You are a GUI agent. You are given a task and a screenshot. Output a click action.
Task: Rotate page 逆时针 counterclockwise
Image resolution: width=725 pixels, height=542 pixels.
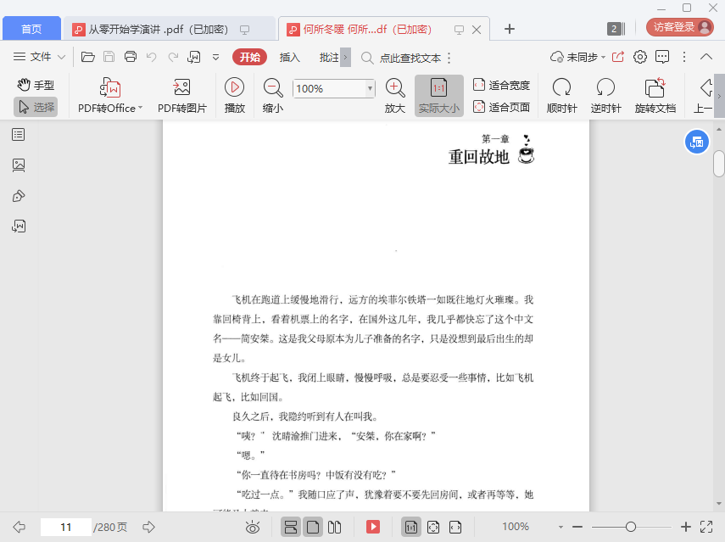tap(605, 96)
